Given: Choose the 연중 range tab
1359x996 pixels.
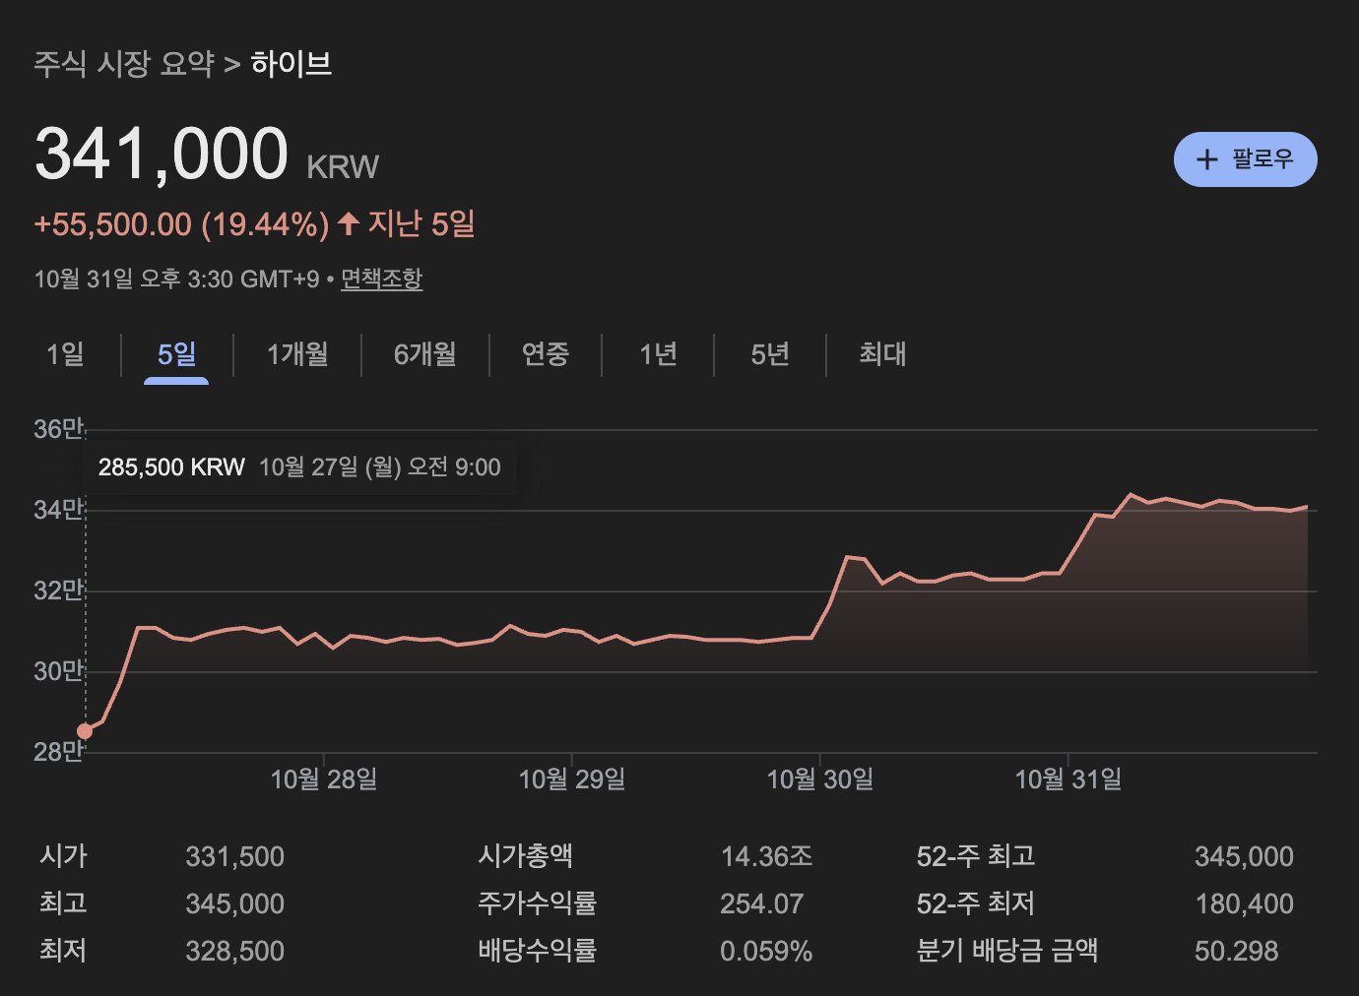Looking at the screenshot, I should pyautogui.click(x=546, y=354).
